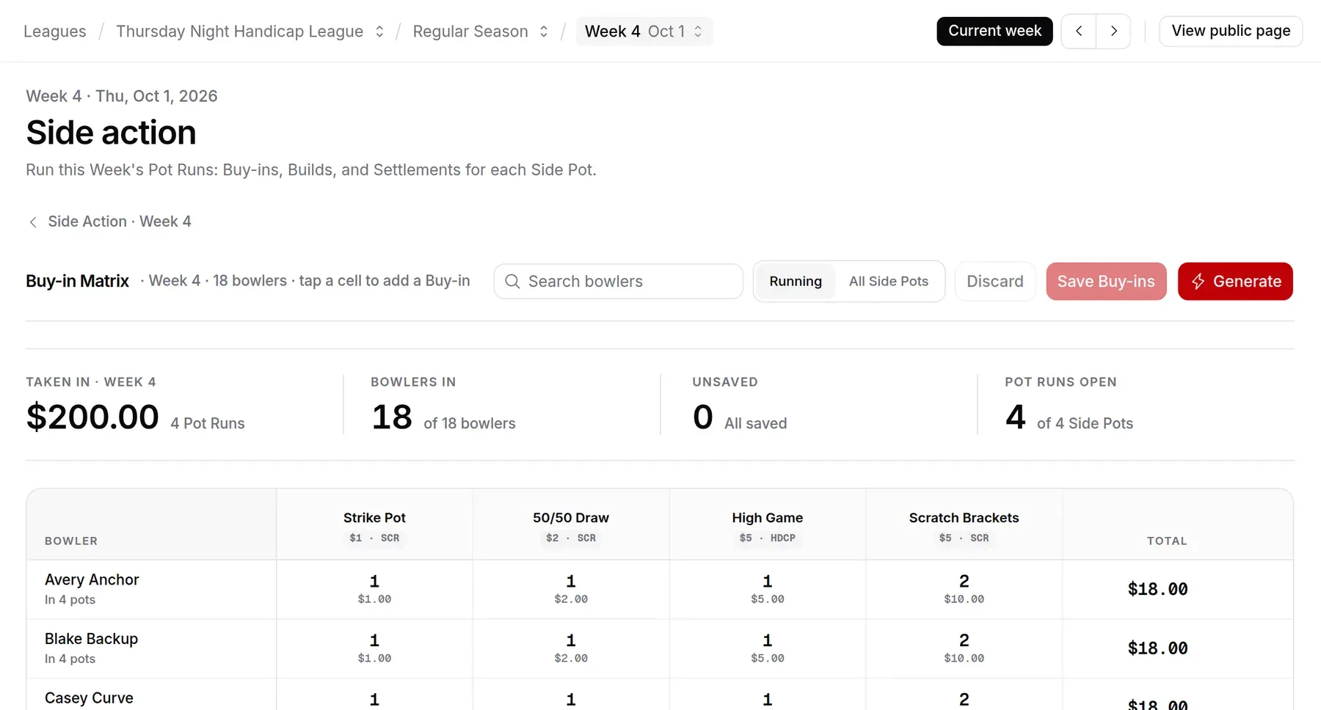Click the Scratch Brackets column header
Image resolution: width=1321 pixels, height=710 pixels.
964,526
